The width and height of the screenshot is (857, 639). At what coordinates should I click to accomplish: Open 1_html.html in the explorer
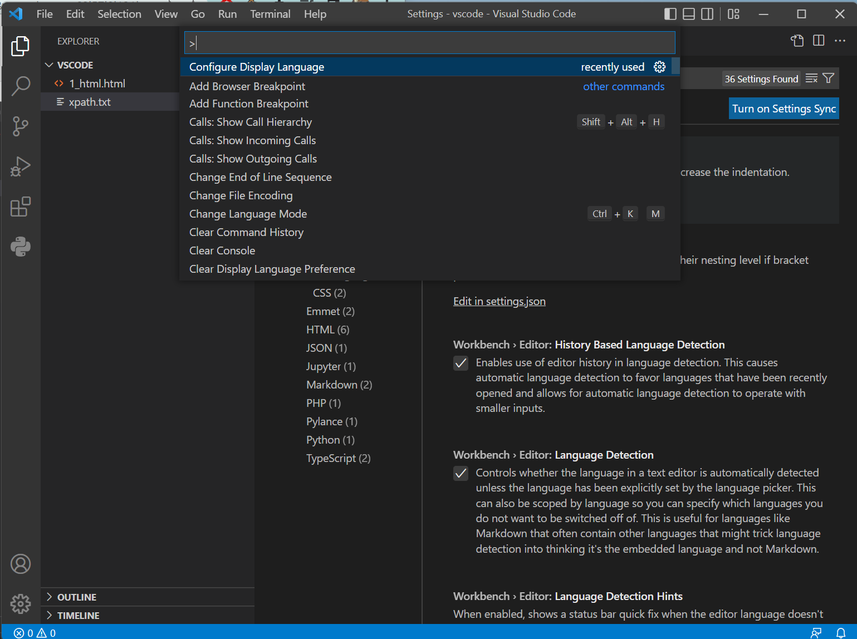coord(110,83)
